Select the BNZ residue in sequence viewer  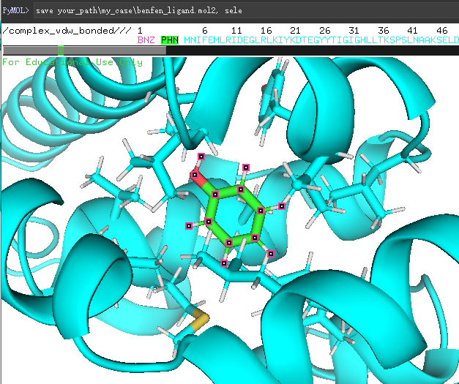tap(146, 40)
